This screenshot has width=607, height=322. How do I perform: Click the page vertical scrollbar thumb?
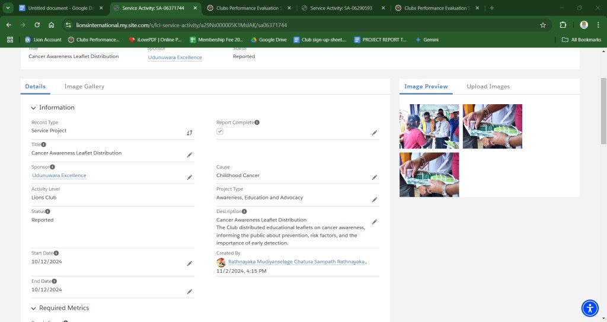click(603, 111)
